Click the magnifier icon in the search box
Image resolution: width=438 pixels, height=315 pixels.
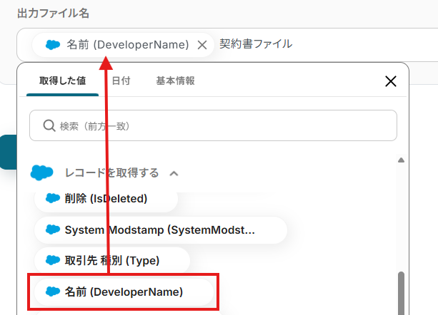coord(49,125)
